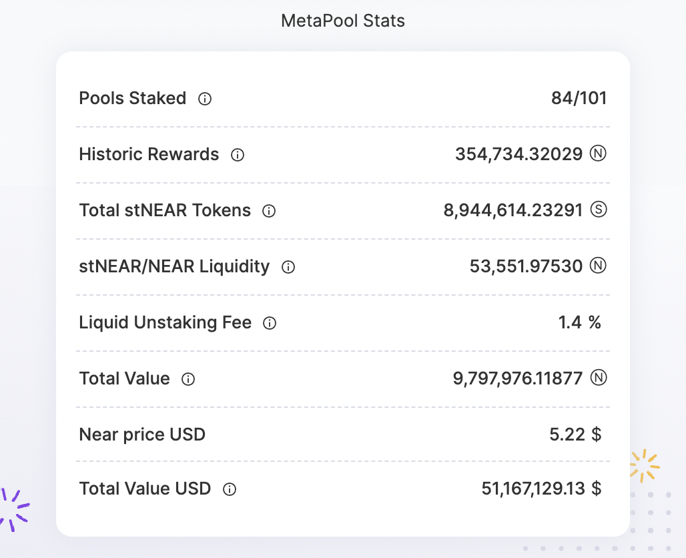This screenshot has width=686, height=558.
Task: Click Liquid Unstaking Fee info icon
Action: [x=270, y=323]
